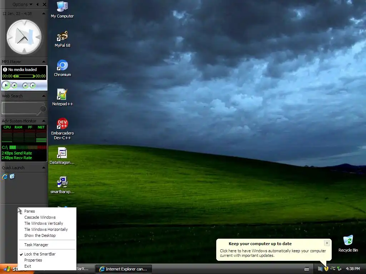Click the CPU meter column
The width and height of the screenshot is (366, 274).
coord(7,134)
